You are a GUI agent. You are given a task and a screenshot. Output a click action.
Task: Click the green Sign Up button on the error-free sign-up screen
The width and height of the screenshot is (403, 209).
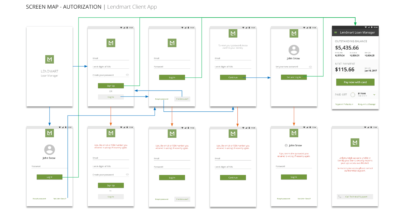(111, 86)
